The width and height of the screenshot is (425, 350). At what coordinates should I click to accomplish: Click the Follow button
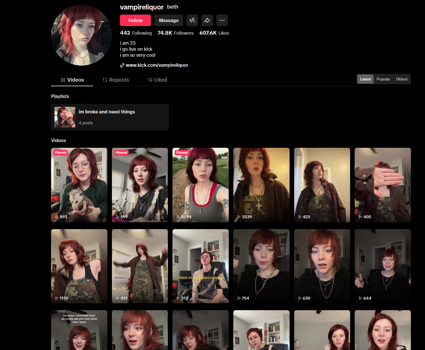[x=135, y=20]
